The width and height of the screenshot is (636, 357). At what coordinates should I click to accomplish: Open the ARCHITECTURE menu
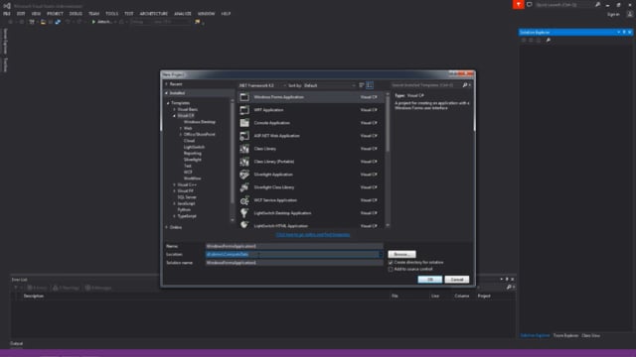tap(154, 14)
